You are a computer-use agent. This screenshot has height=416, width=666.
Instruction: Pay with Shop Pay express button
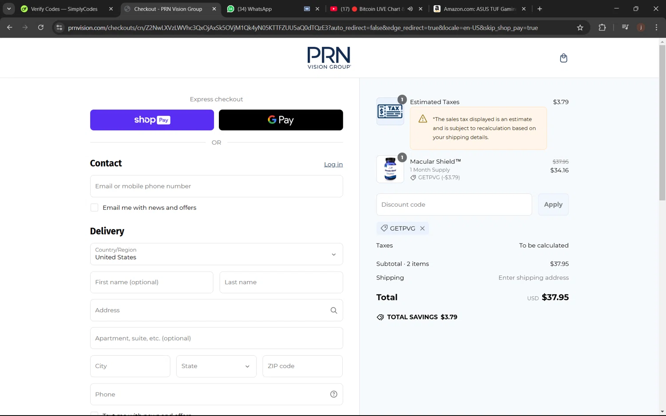(152, 120)
